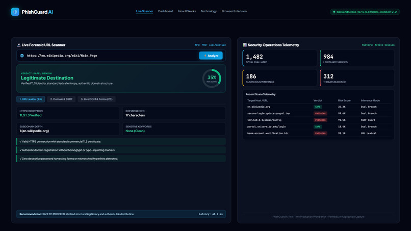Click the chart icon beside Security Operations Telemetry
Image resolution: width=411 pixels, height=231 pixels.
click(x=245, y=45)
